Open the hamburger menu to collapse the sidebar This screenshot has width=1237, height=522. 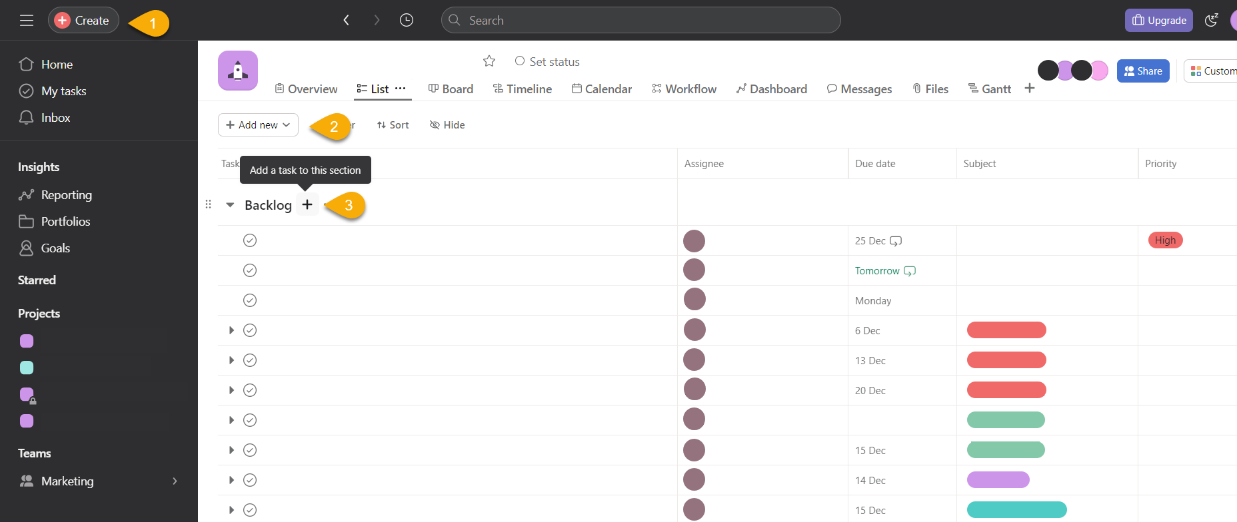pos(27,21)
